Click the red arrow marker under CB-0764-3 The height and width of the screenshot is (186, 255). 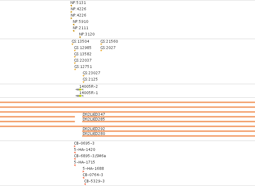[x=83, y=178]
